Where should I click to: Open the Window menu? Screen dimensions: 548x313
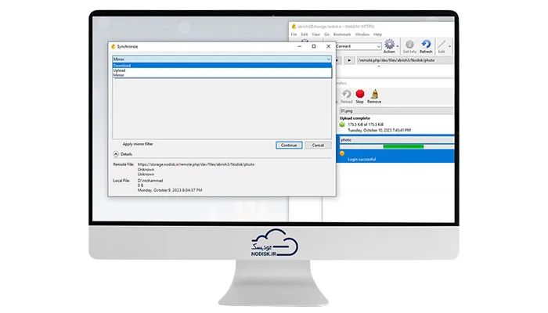click(x=362, y=34)
